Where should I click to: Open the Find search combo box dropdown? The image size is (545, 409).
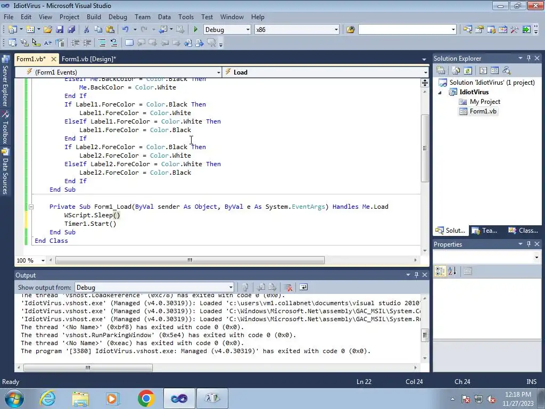pos(453,30)
